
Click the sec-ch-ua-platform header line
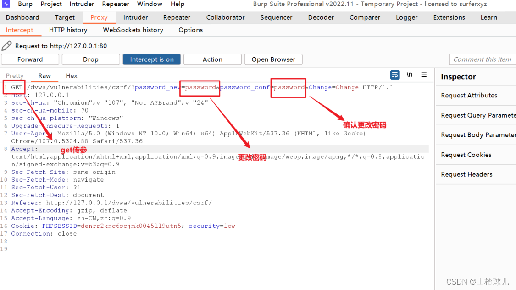tap(67, 118)
